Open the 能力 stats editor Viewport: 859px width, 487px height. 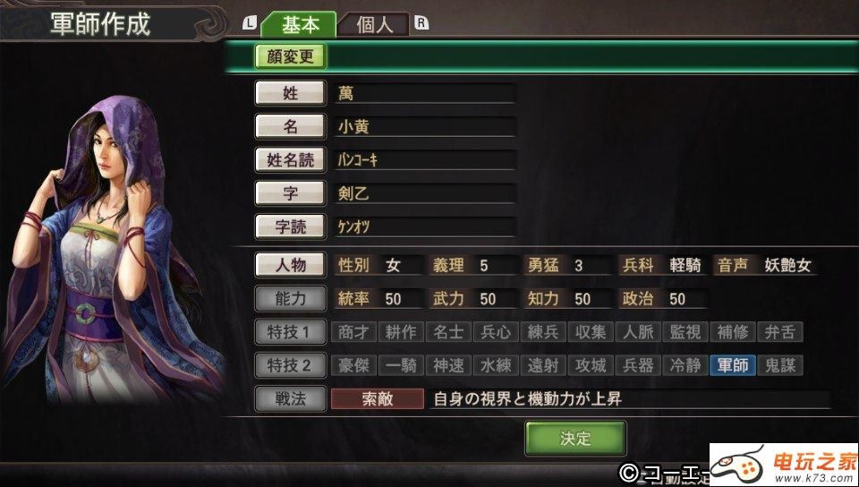290,299
